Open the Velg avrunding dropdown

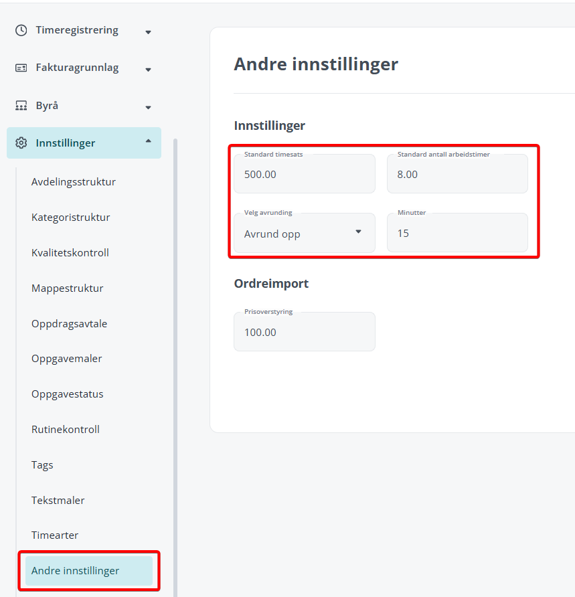coord(305,233)
